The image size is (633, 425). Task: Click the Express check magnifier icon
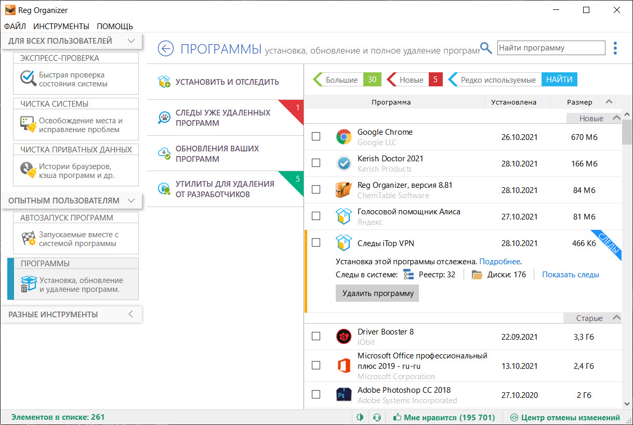pos(27,79)
